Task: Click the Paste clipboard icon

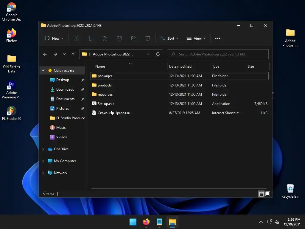Action: (105, 38)
